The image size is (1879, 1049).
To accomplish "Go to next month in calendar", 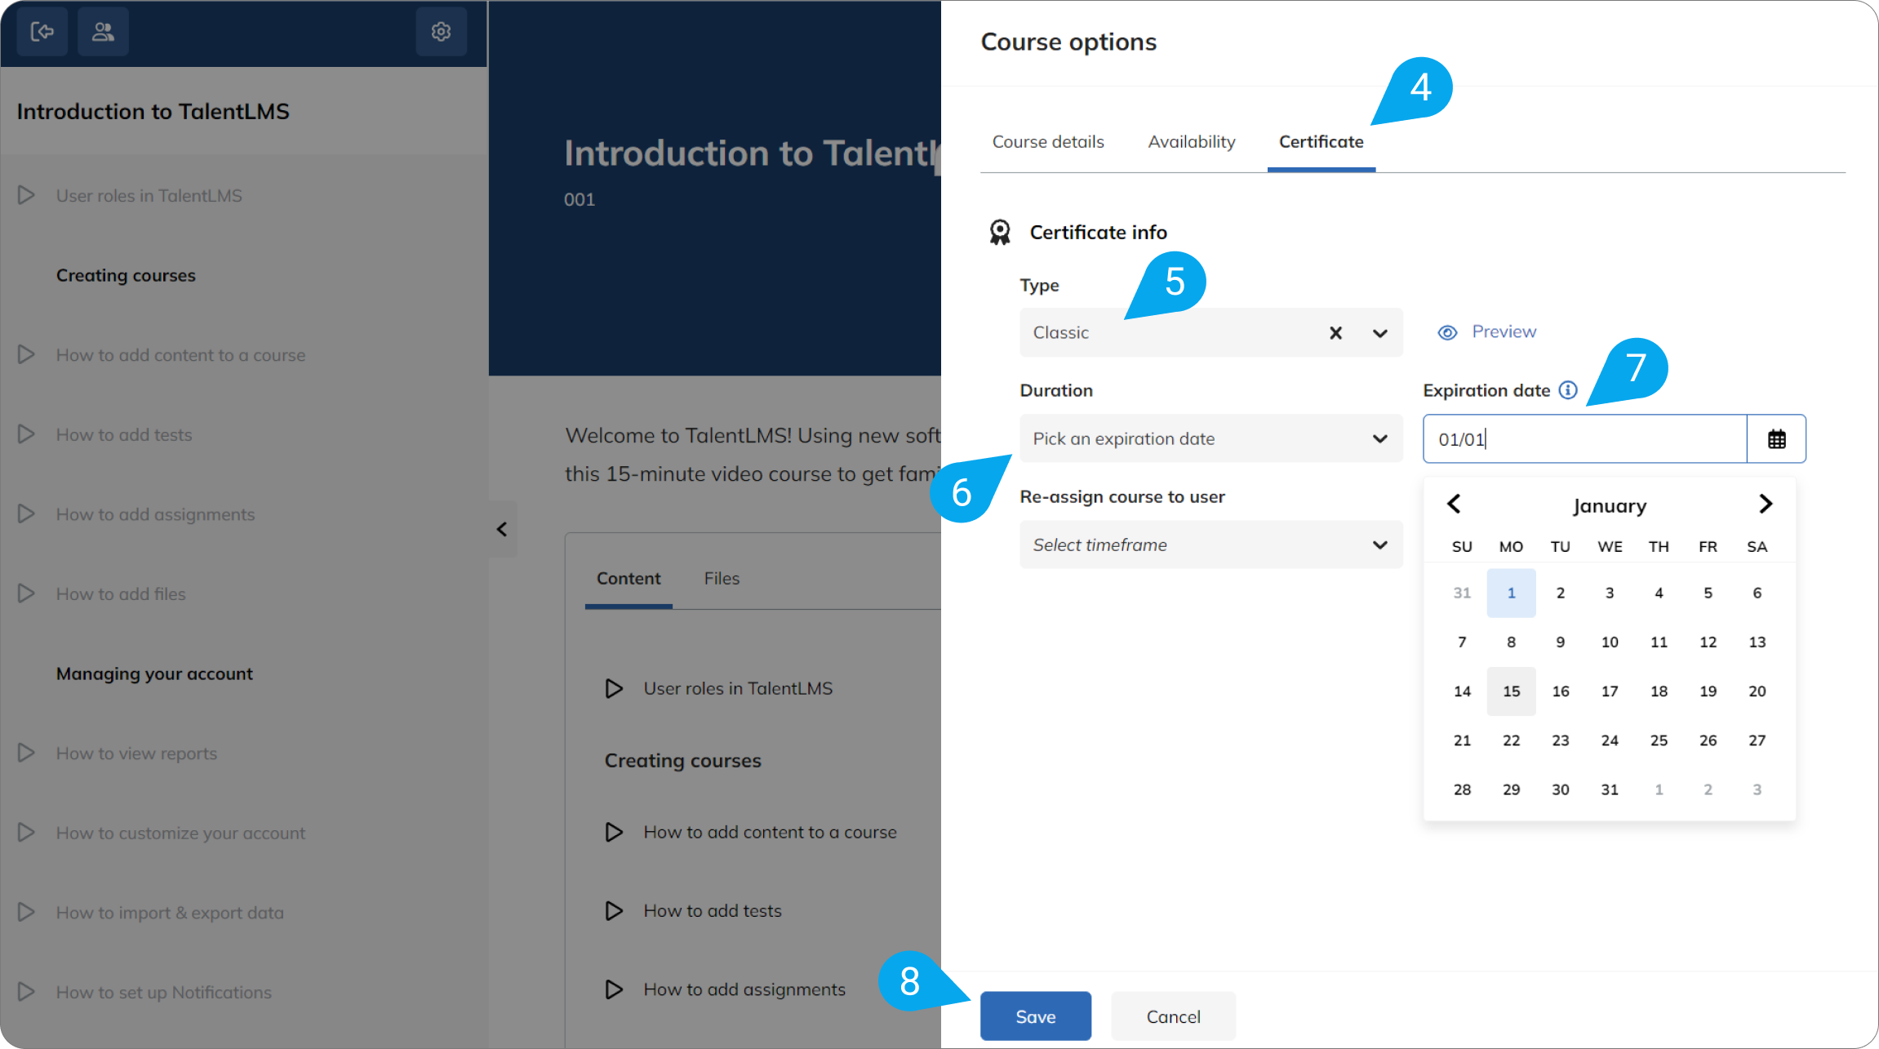I will pyautogui.click(x=1766, y=504).
